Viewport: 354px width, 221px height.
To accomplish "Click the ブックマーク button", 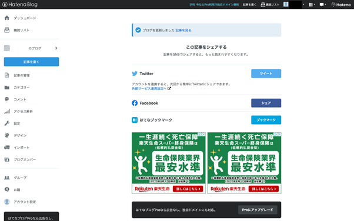I will pos(266,120).
